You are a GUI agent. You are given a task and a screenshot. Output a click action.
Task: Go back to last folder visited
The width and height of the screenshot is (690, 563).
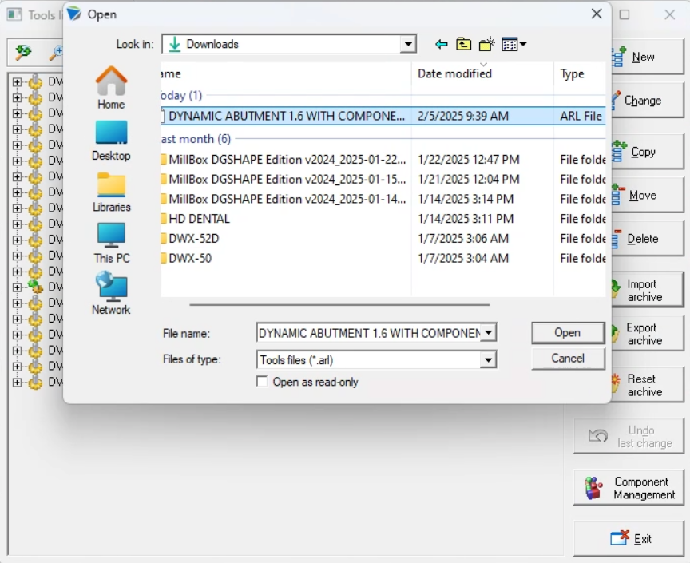441,44
